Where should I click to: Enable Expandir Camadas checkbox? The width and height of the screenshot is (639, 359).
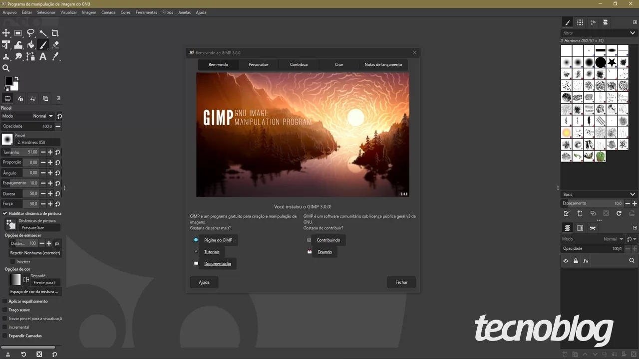5,336
